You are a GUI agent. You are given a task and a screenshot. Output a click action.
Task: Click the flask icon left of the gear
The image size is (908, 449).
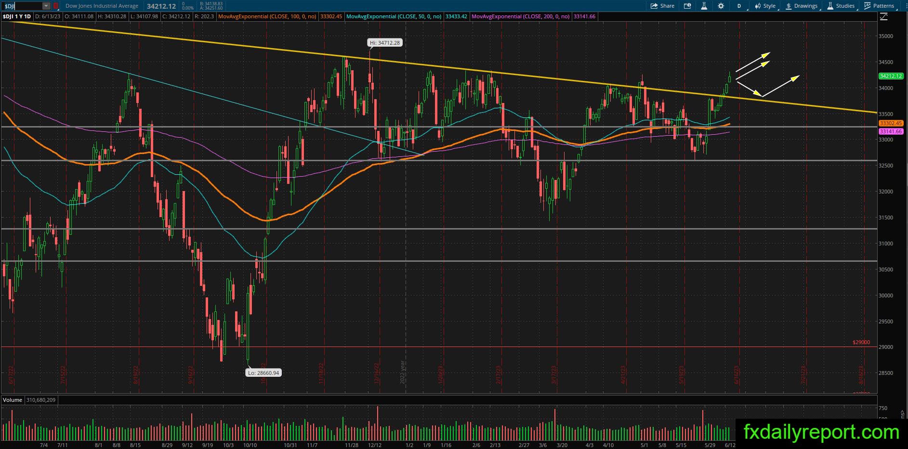[x=704, y=6]
